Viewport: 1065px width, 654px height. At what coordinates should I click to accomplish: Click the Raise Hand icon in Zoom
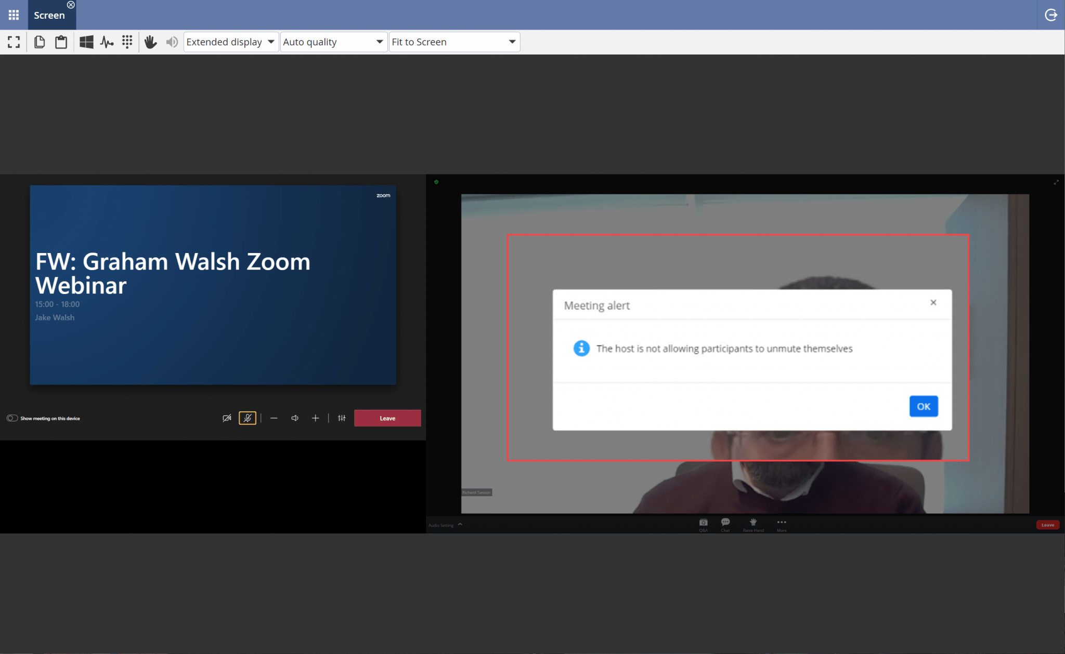tap(753, 525)
